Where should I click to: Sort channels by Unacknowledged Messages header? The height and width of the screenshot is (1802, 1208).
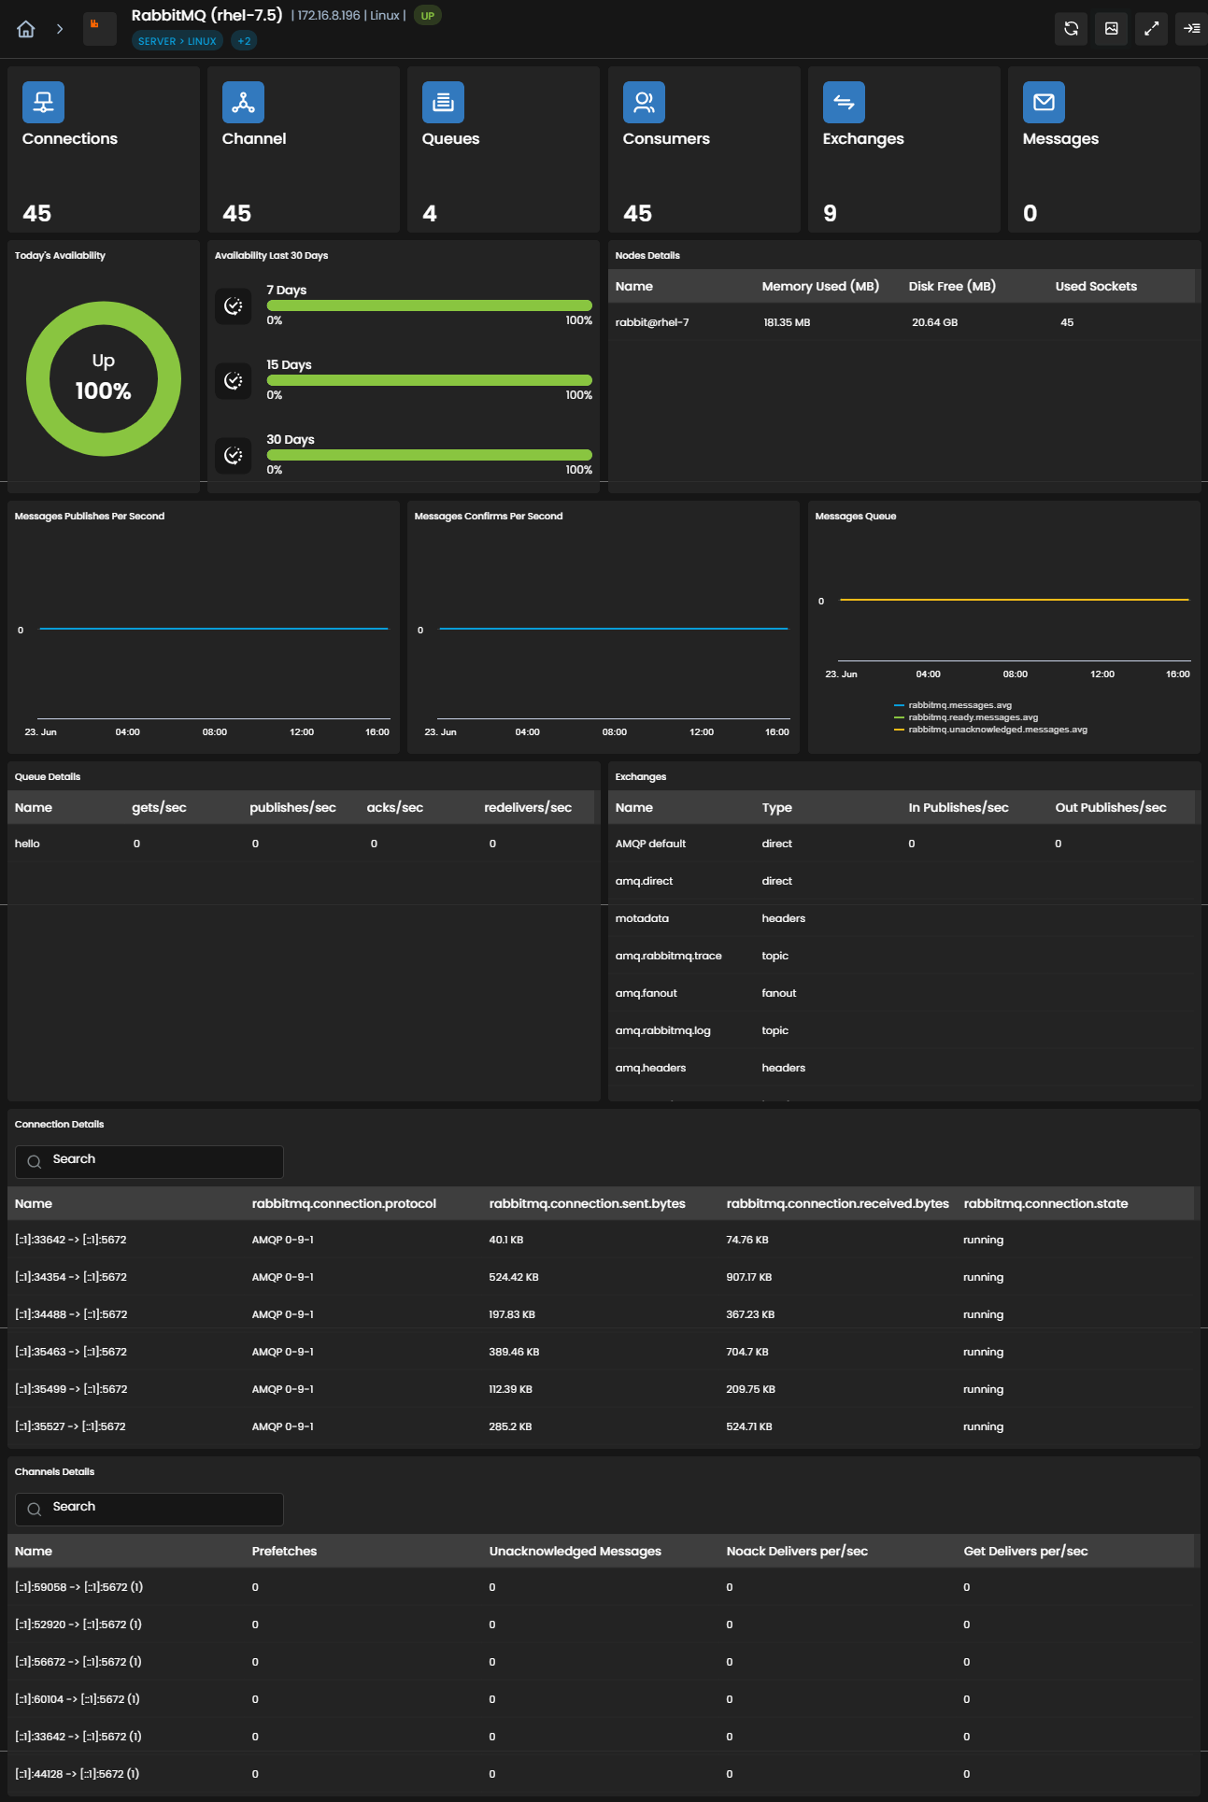(575, 1551)
